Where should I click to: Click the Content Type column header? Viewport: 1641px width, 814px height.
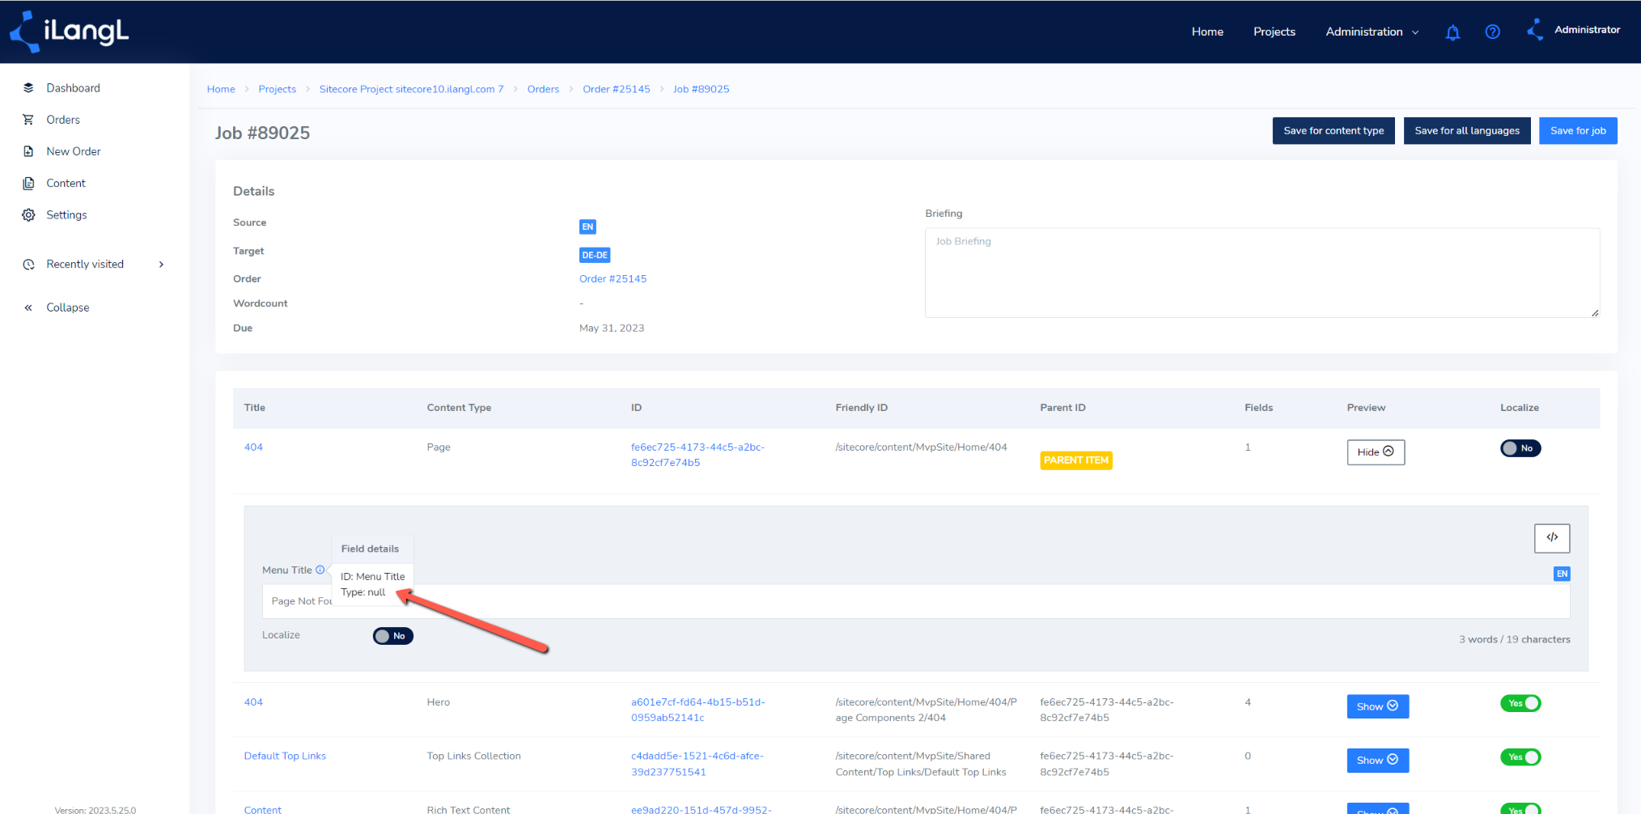pyautogui.click(x=459, y=408)
